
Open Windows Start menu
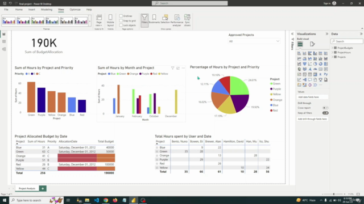tap(5, 200)
